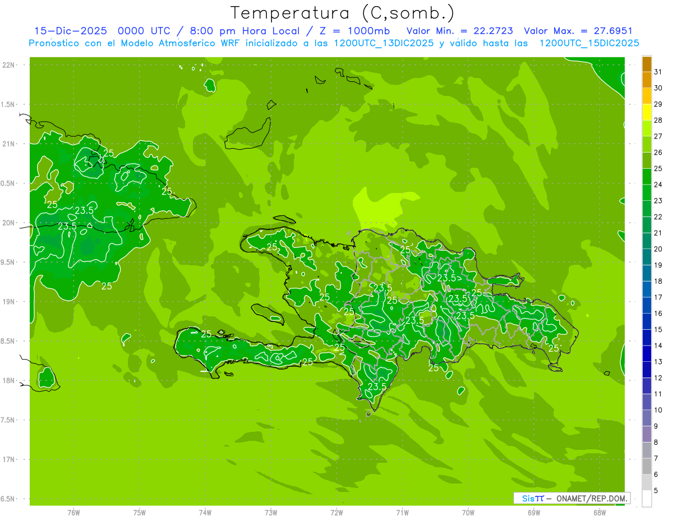Screen dimensions: 673x520
Task: Click the "69W" longitude axis label
Action: coord(533,513)
